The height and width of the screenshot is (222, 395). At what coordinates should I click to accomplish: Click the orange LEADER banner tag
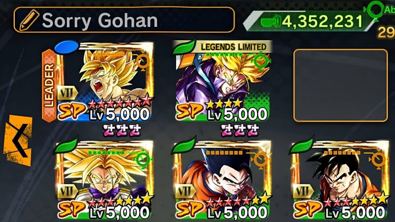tap(49, 86)
